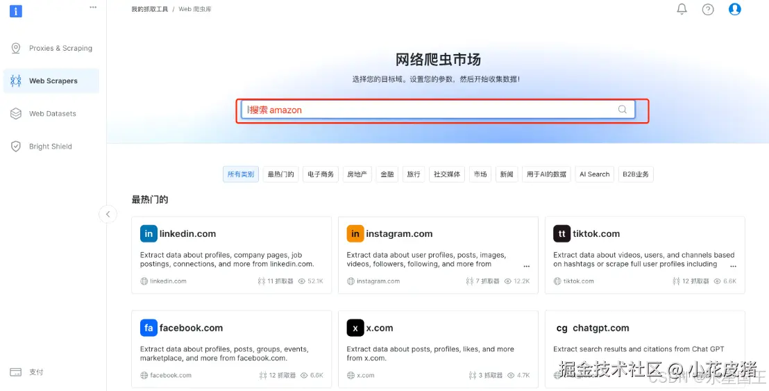The height and width of the screenshot is (391, 769).
Task: Select 市场 category filter
Action: pyautogui.click(x=480, y=174)
